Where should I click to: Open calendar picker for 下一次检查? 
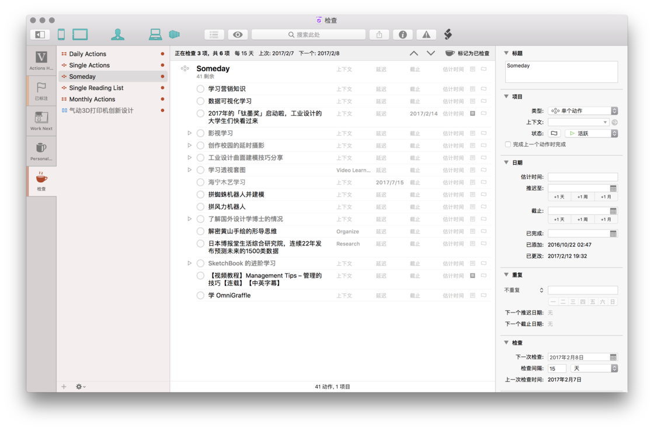pyautogui.click(x=613, y=357)
